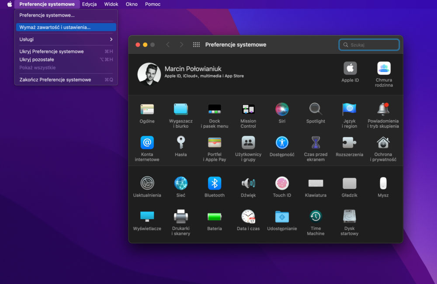This screenshot has width=437, height=284.
Task: Expand the Usługi submenu
Action: [x=66, y=39]
